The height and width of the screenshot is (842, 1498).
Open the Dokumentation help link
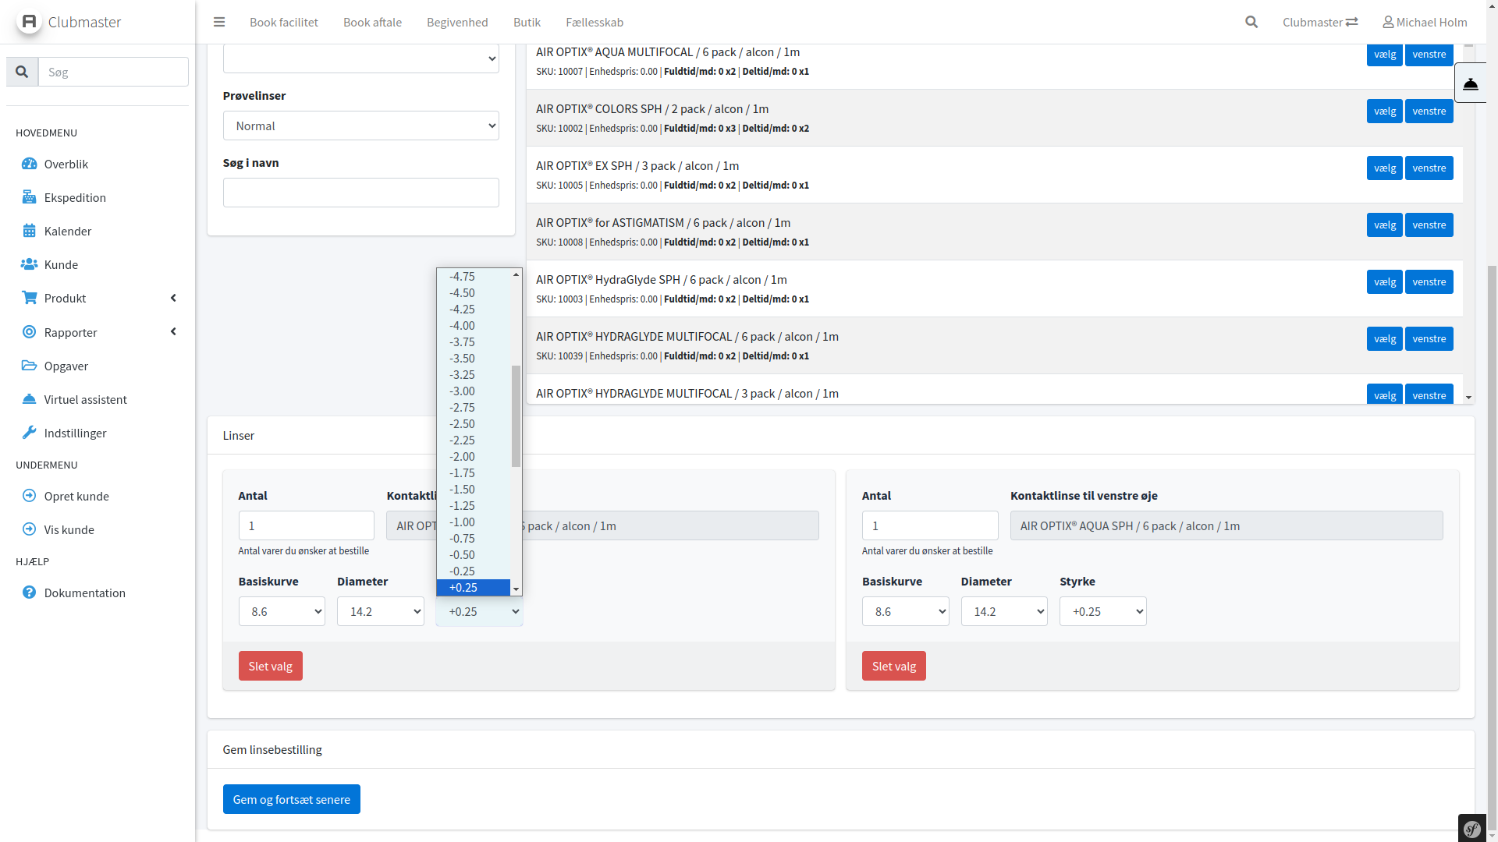click(x=84, y=593)
